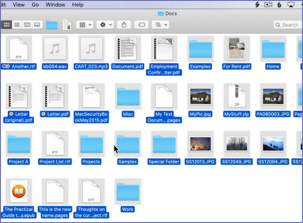Switch to column view in toolbar
Screen dimensions: 303x223
(x=27, y=25)
